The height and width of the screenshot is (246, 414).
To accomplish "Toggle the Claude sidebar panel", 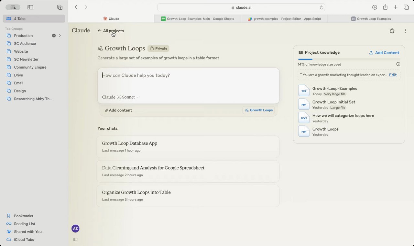I will click(75, 240).
